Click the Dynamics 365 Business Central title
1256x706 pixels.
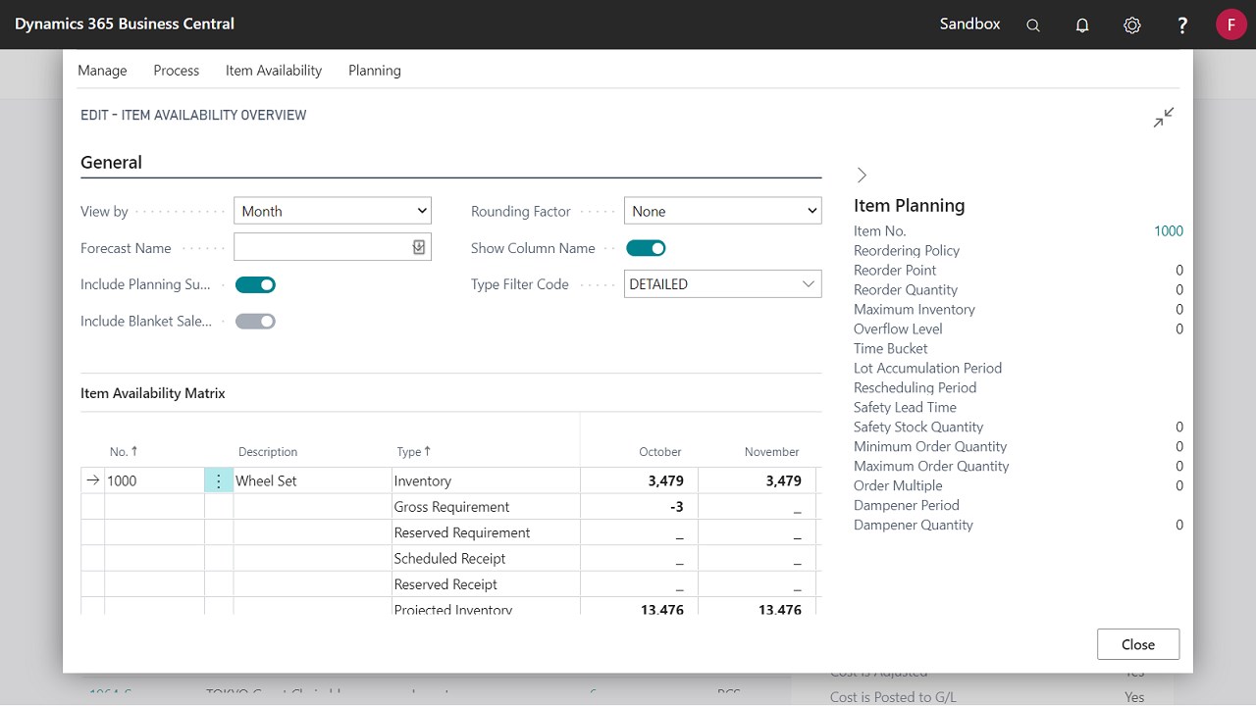pyautogui.click(x=125, y=24)
